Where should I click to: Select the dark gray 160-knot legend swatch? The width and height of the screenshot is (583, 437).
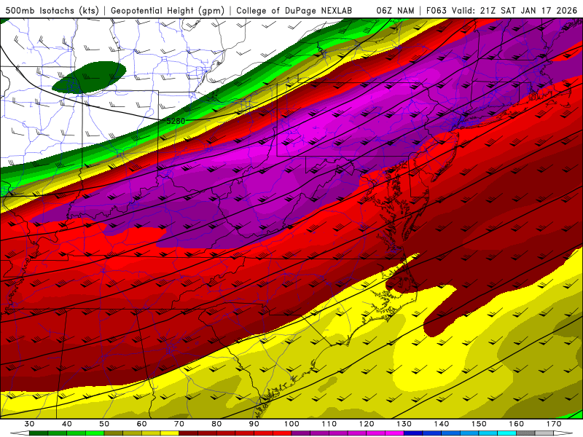(x=525, y=433)
